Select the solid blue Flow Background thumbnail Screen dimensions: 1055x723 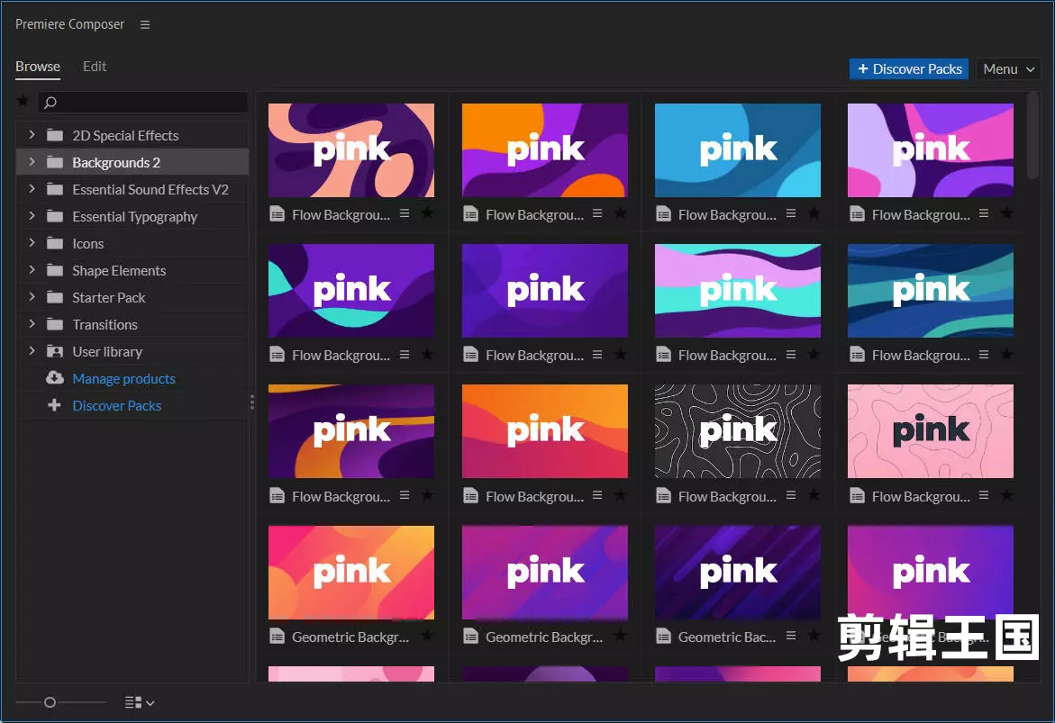pos(738,150)
